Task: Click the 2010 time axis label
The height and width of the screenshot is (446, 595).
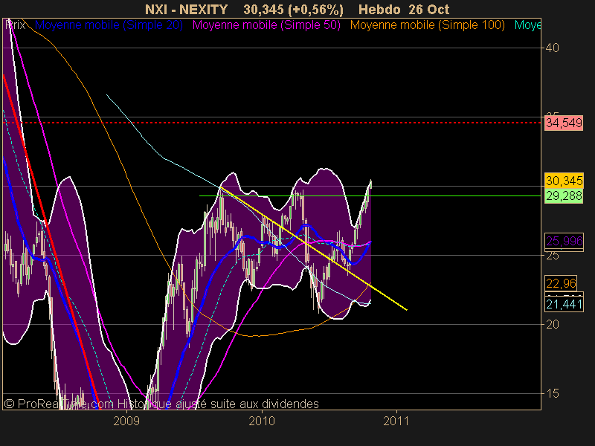Action: click(x=262, y=421)
